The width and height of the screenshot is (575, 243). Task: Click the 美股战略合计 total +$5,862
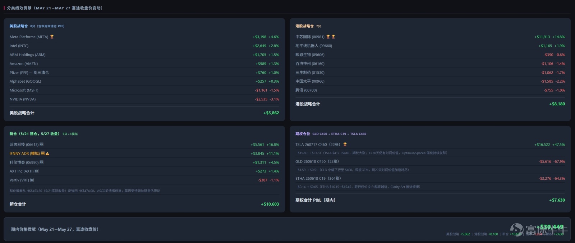tap(271, 113)
